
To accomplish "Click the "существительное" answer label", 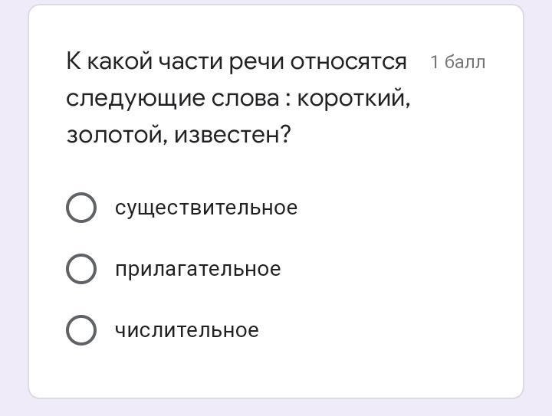I will (x=205, y=208).
